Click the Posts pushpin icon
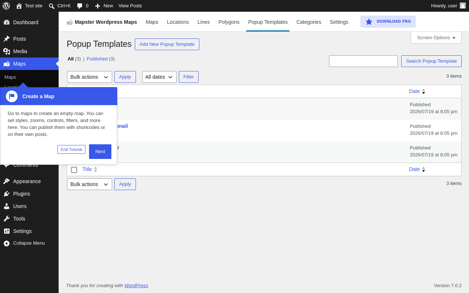This screenshot has height=293, width=469. [x=7, y=39]
